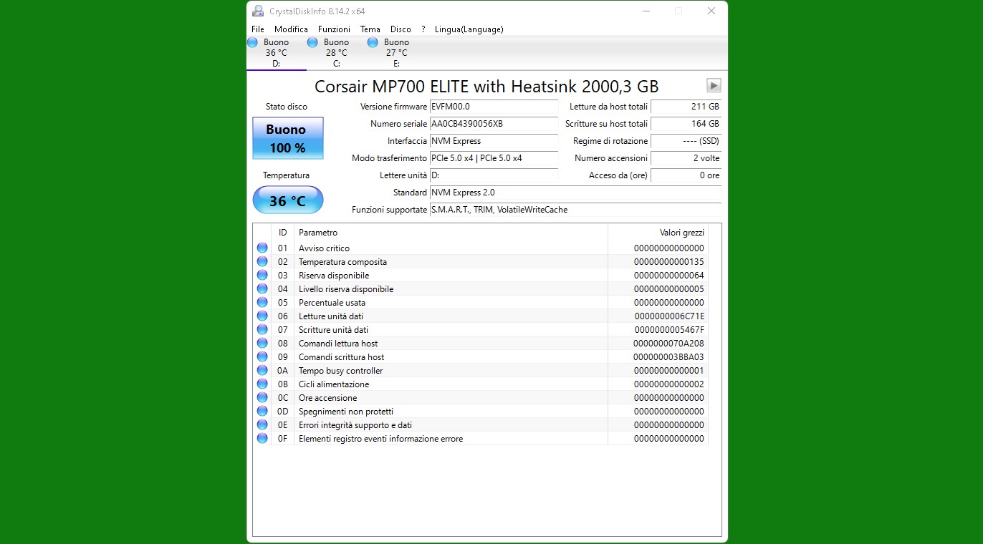983x544 pixels.
Task: Click the Buono 100 % health status button
Action: coord(287,138)
